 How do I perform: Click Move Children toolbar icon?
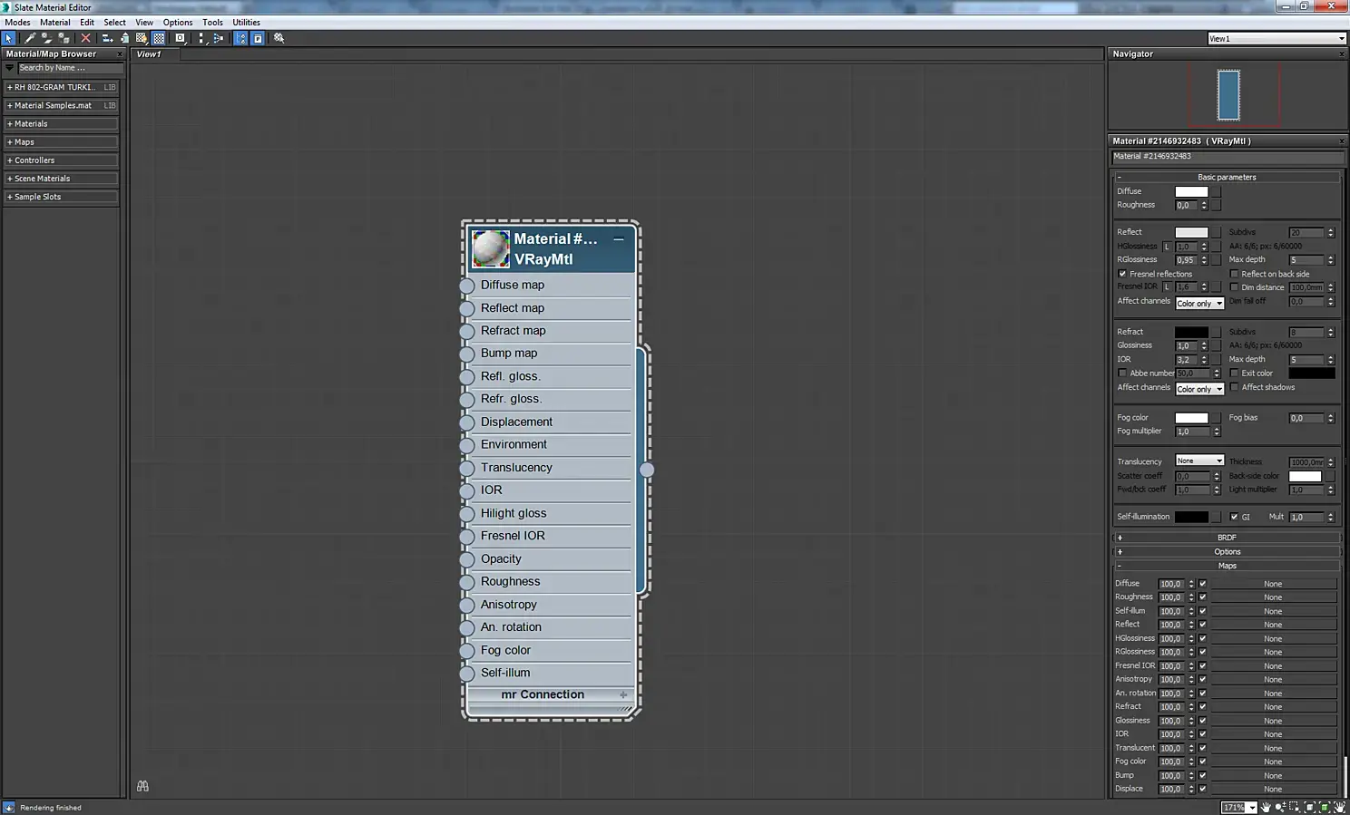[x=107, y=38]
